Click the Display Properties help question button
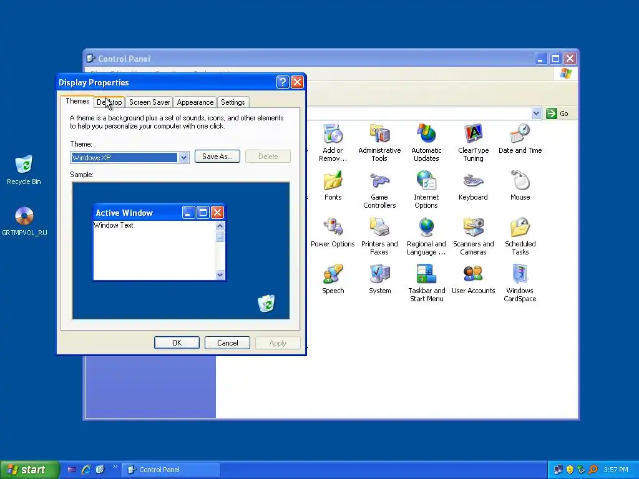Image resolution: width=639 pixels, height=479 pixels. 283,82
